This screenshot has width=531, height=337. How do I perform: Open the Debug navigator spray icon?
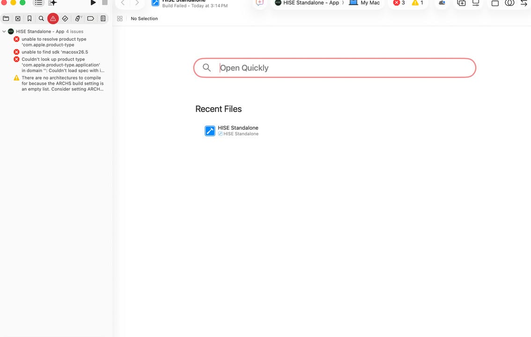[x=78, y=19]
